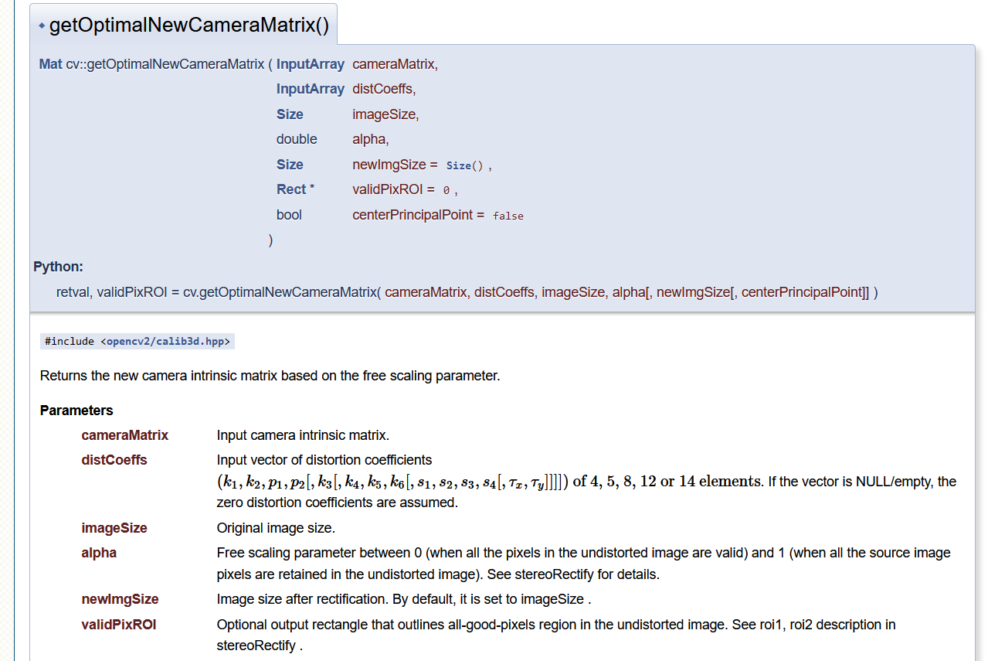The height and width of the screenshot is (661, 988).
Task: Click the Rect type link
Action: click(x=290, y=189)
